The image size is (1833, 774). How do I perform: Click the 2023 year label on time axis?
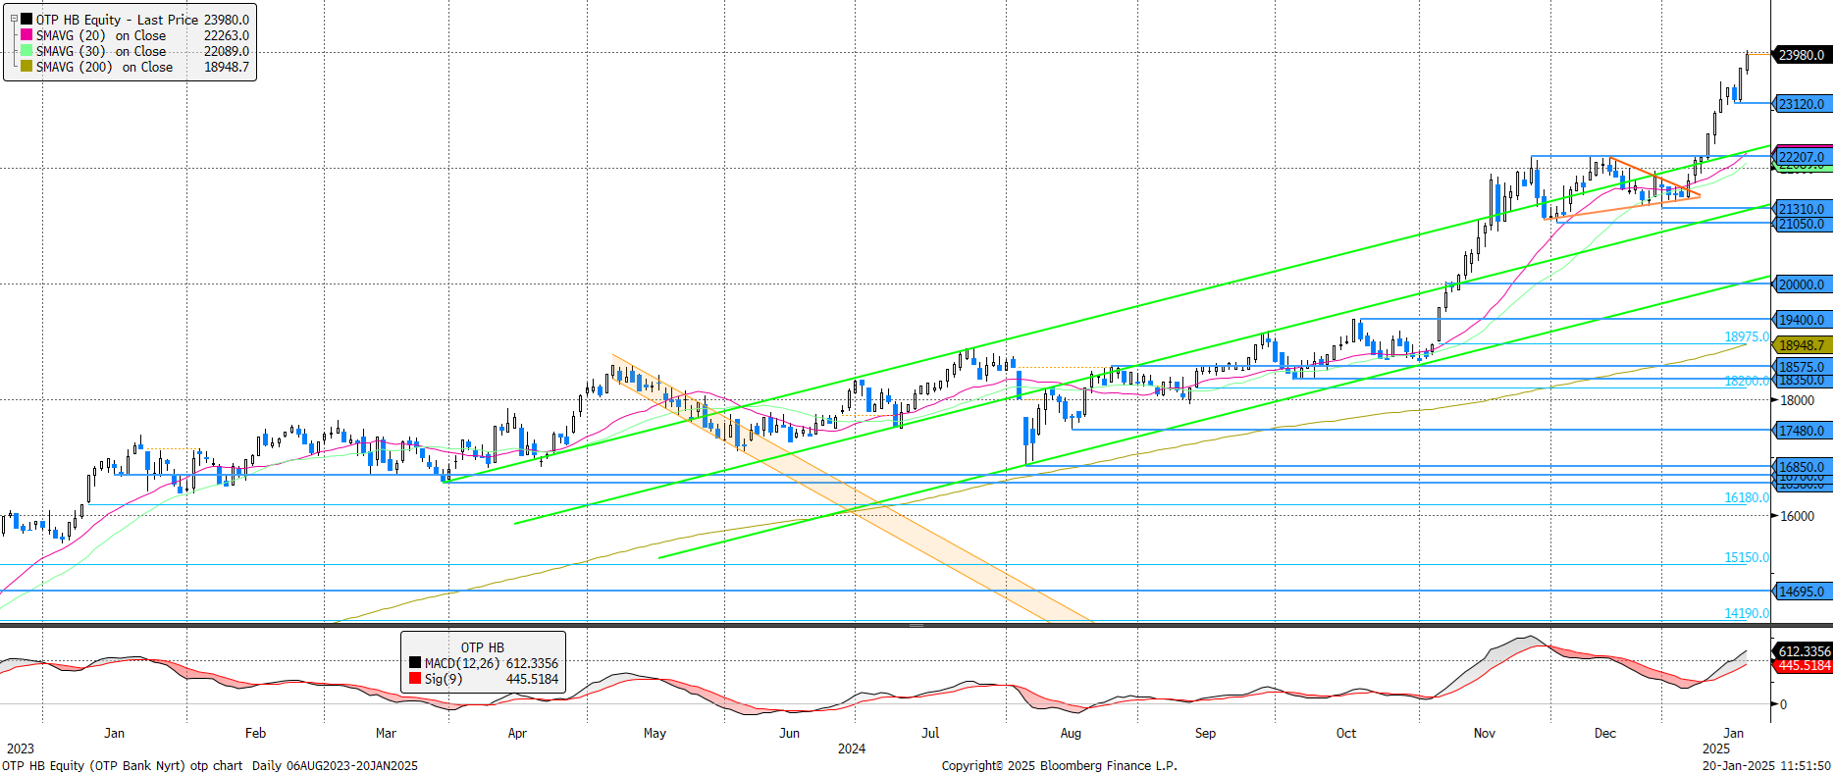pos(21,748)
